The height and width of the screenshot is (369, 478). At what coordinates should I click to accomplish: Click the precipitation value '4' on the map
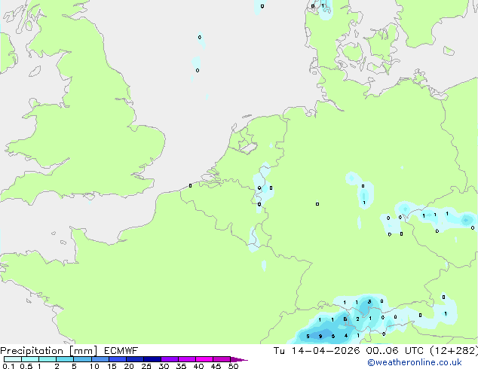[x=346, y=336]
